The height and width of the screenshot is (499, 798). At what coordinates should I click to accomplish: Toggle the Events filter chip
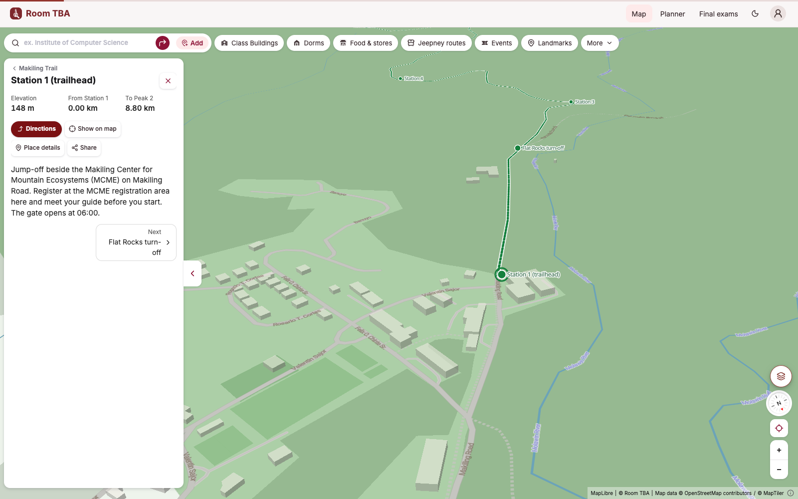point(496,43)
